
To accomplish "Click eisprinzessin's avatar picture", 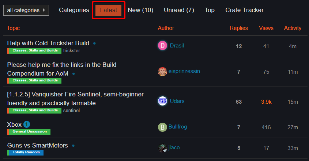I will click(162, 72).
